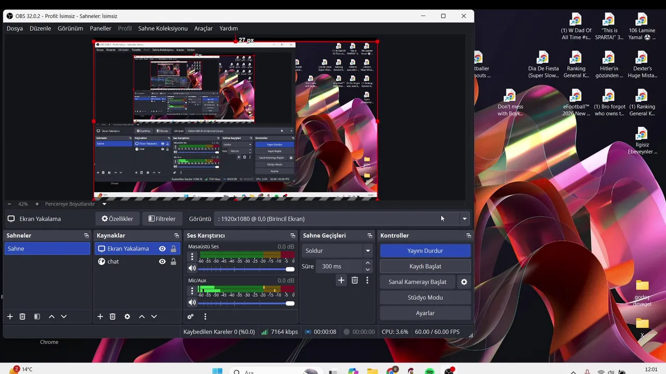
Task: Select the chat source row
Action: tap(137, 262)
